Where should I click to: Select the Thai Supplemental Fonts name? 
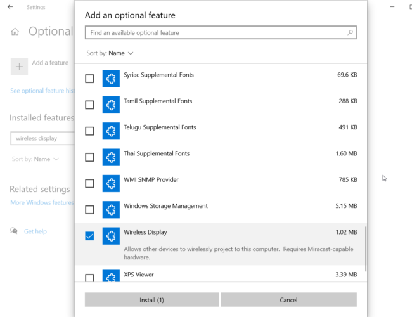coord(157,153)
